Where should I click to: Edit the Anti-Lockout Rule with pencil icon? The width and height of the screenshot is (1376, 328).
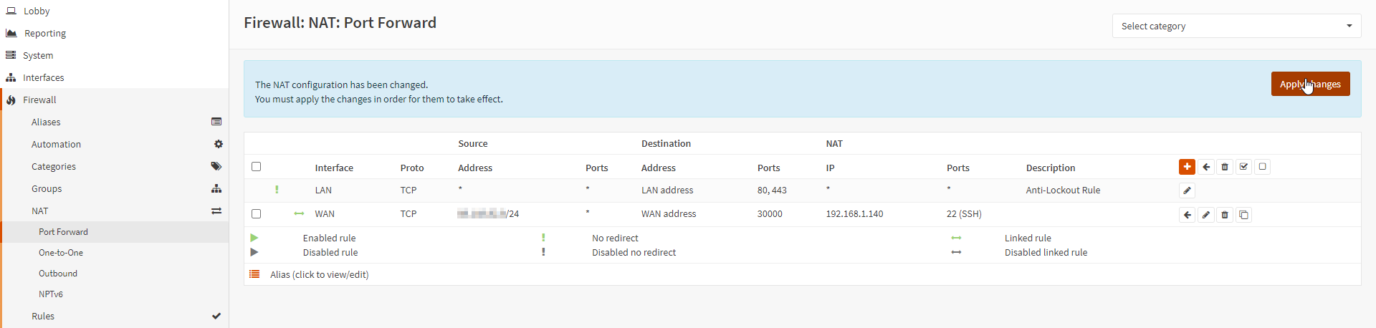pyautogui.click(x=1187, y=190)
